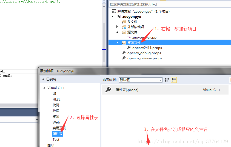The height and width of the screenshot is (147, 231).
Task: Expand the 外部依赖项 node
Action: pyautogui.click(x=117, y=27)
